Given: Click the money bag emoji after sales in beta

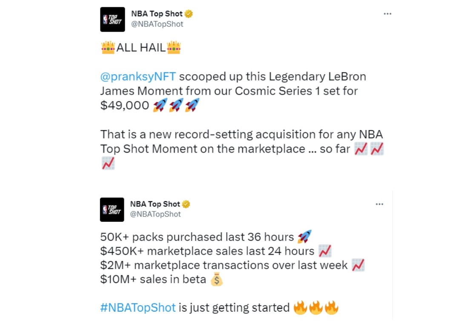Looking at the screenshot, I should pyautogui.click(x=216, y=279).
